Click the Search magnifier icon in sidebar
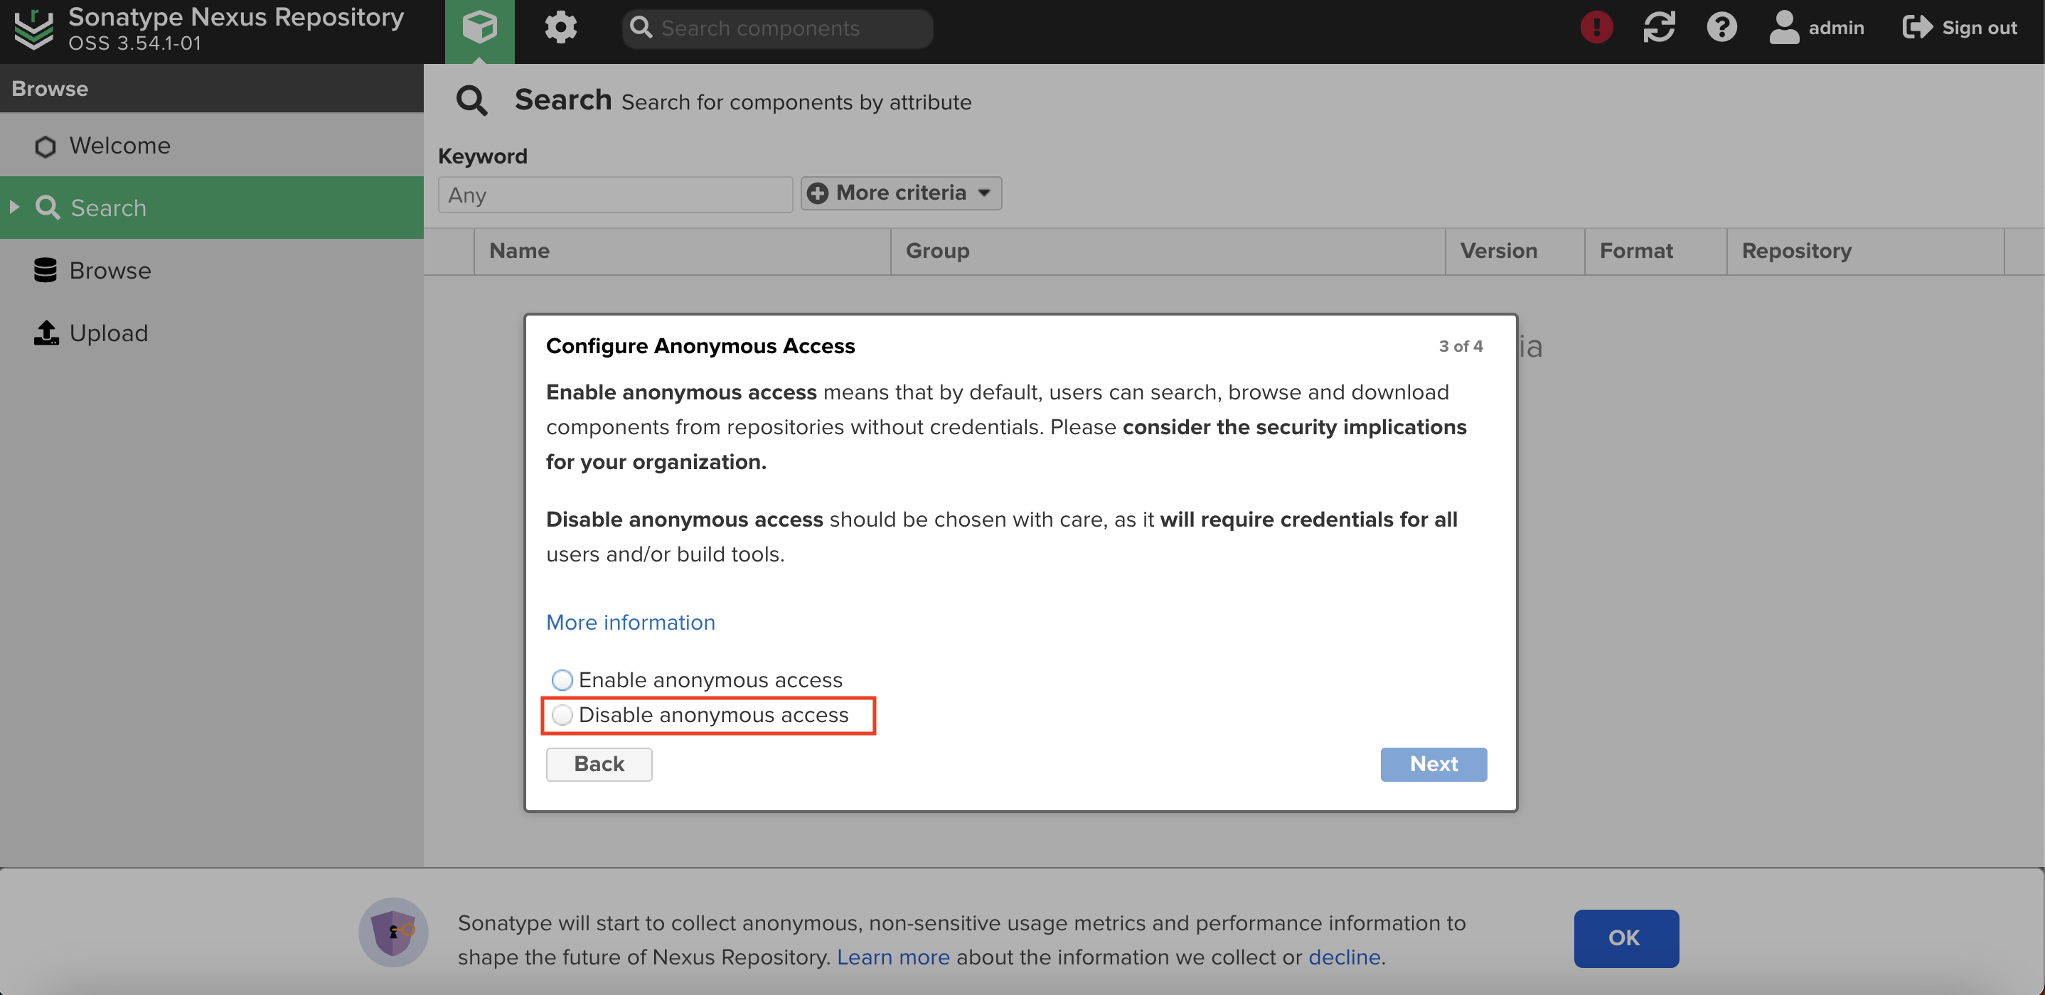This screenshot has width=2045, height=995. tap(48, 207)
